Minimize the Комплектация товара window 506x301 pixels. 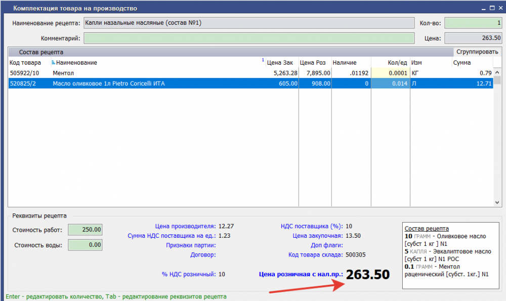coord(483,8)
